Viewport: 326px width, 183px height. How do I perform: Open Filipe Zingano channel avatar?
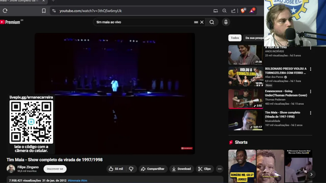coord(11,169)
